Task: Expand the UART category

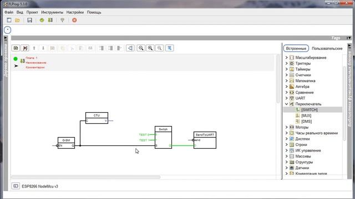Action: click(286, 98)
